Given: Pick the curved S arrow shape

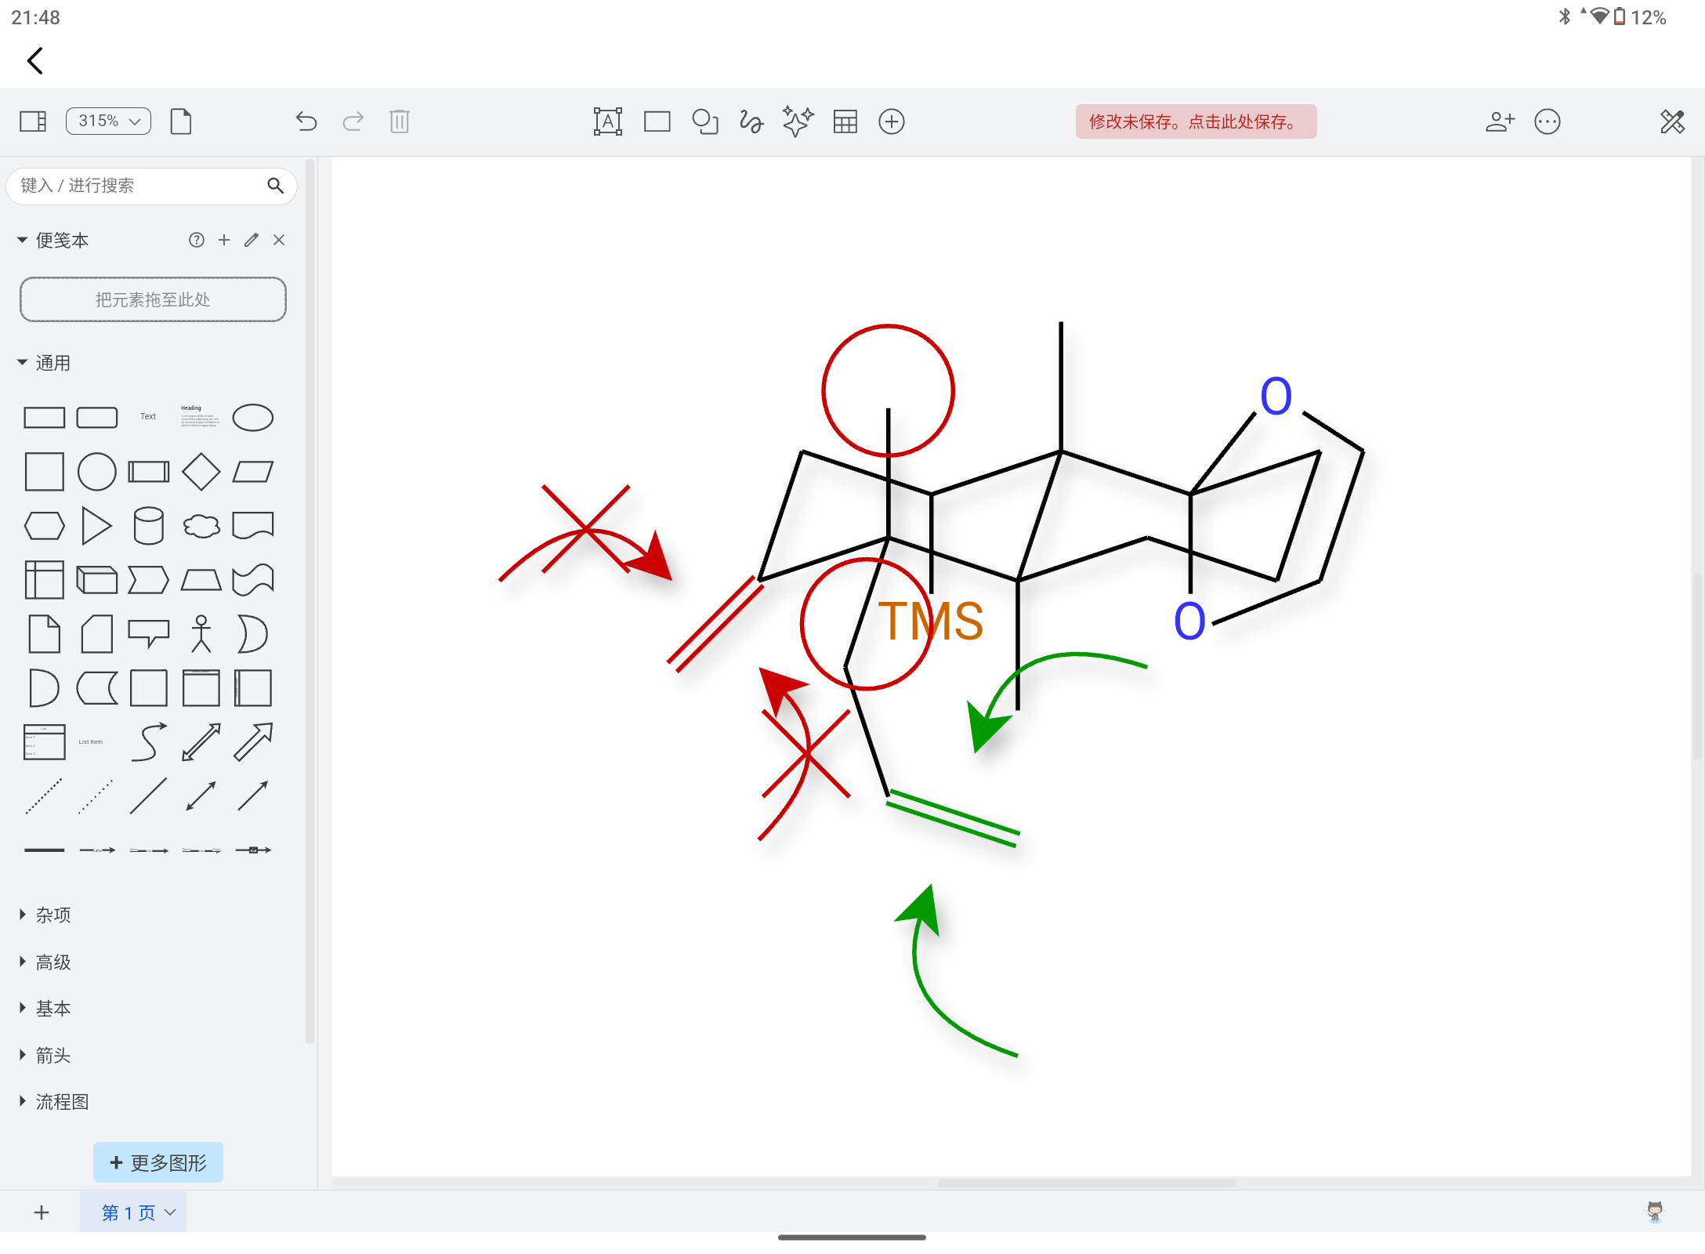Looking at the screenshot, I should coord(148,741).
